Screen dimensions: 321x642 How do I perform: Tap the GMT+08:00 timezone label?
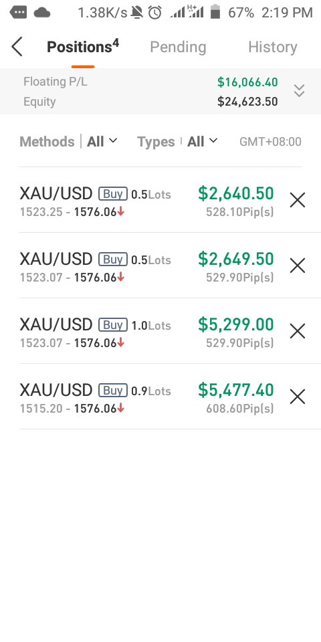270,142
